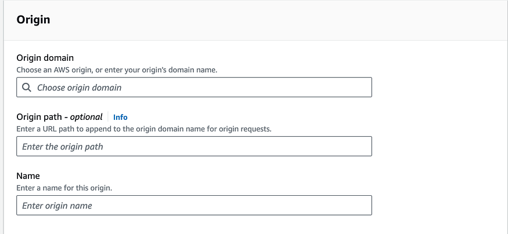Screen dimensions: 508x234
Task: Click the italic word "optional"
Action: pos(87,116)
